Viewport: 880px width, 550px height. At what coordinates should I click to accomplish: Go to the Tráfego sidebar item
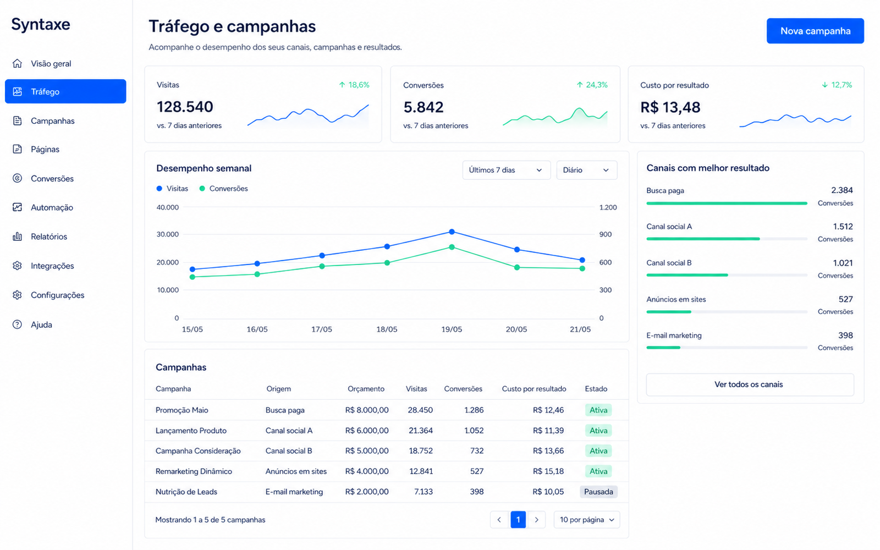click(65, 91)
